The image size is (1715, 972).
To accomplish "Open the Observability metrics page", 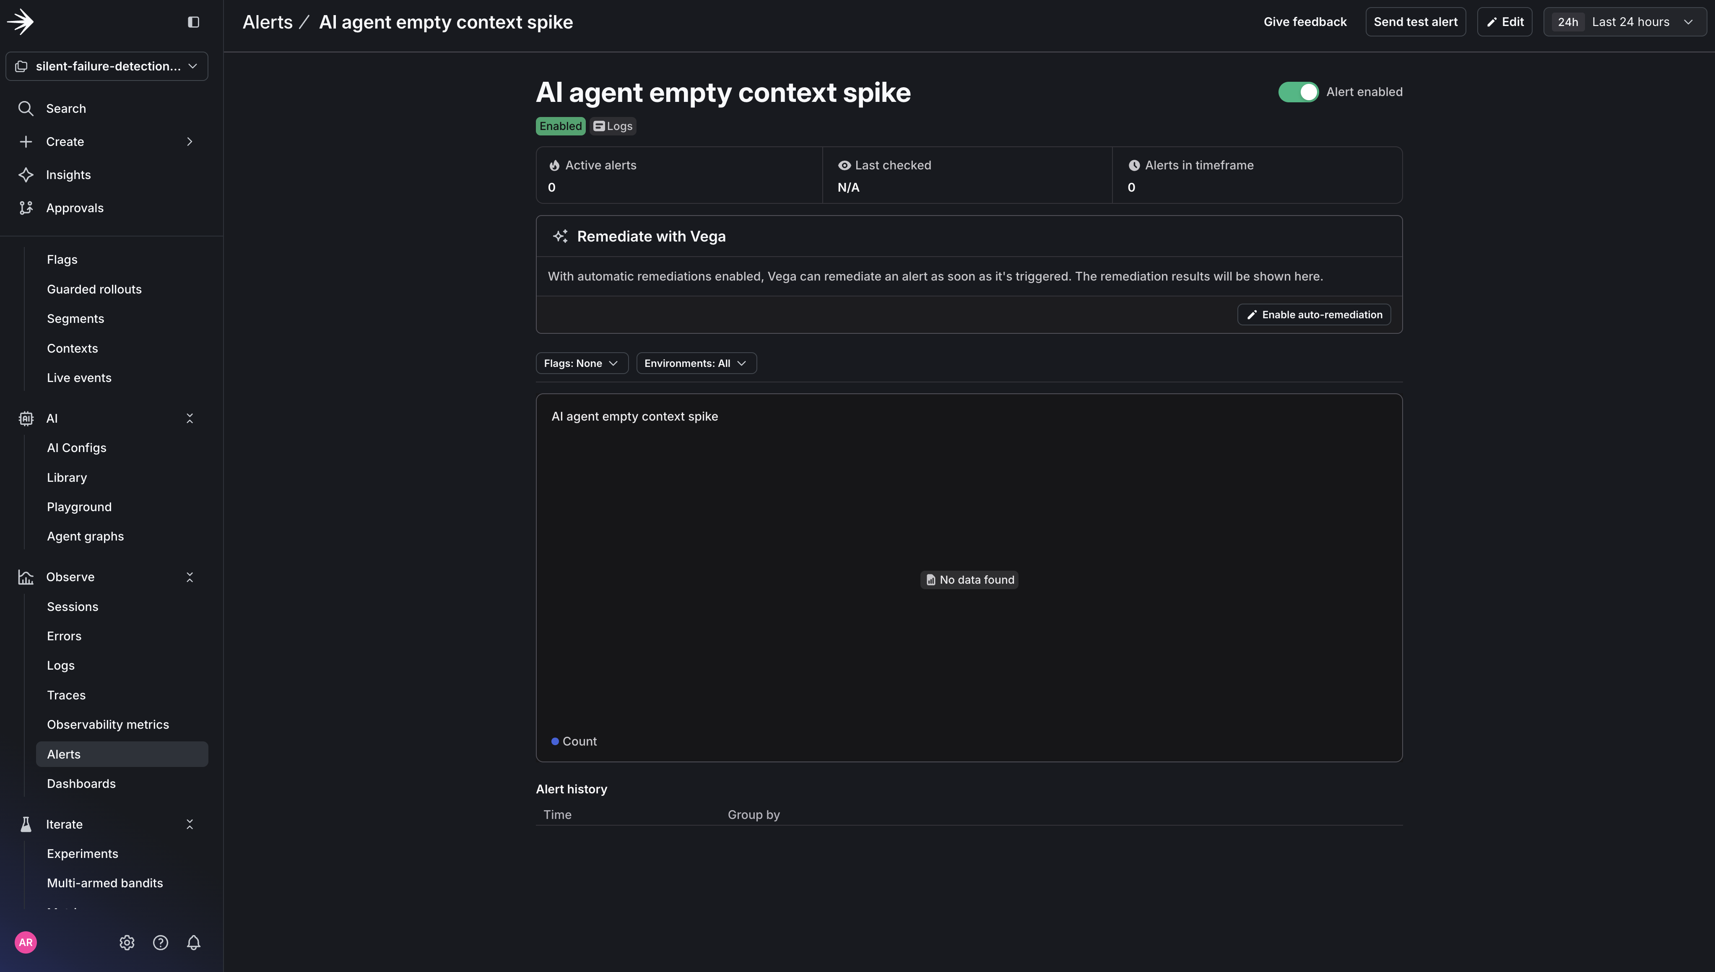I will click(107, 724).
